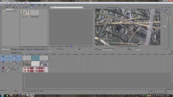Switch to the Transitions tab
This screenshot has width=173, height=97.
[x=22, y=49]
